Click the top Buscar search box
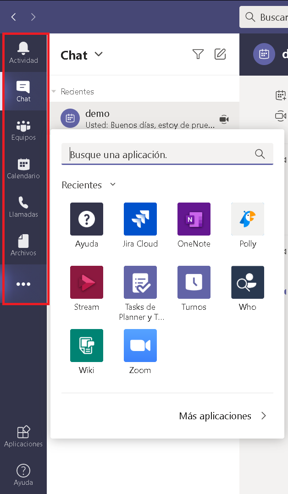The height and width of the screenshot is (494, 288). [264, 17]
